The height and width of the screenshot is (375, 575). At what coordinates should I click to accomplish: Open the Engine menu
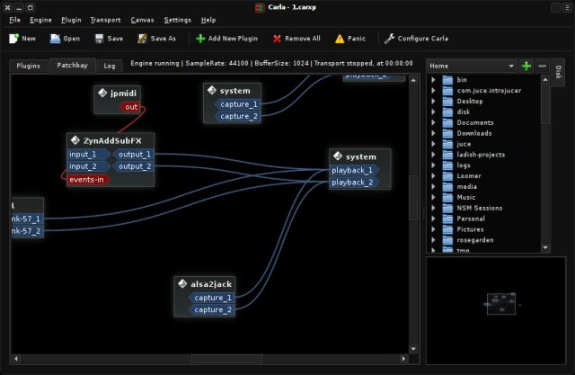[40, 20]
